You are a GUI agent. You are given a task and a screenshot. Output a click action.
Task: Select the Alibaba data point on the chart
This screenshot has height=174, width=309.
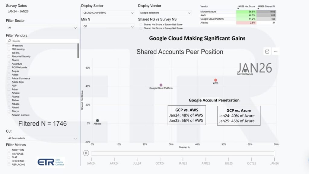coord(97,120)
